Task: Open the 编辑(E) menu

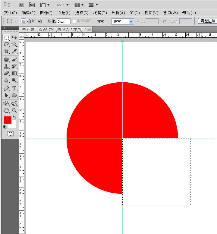Action: coord(29,13)
